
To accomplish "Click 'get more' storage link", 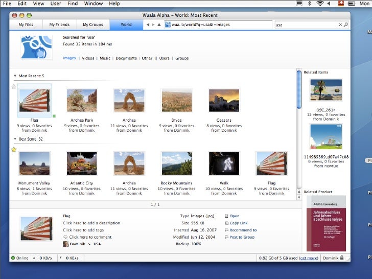I will (309, 258).
